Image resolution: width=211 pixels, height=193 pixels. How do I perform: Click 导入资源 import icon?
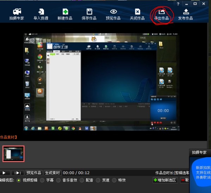[x=41, y=14]
